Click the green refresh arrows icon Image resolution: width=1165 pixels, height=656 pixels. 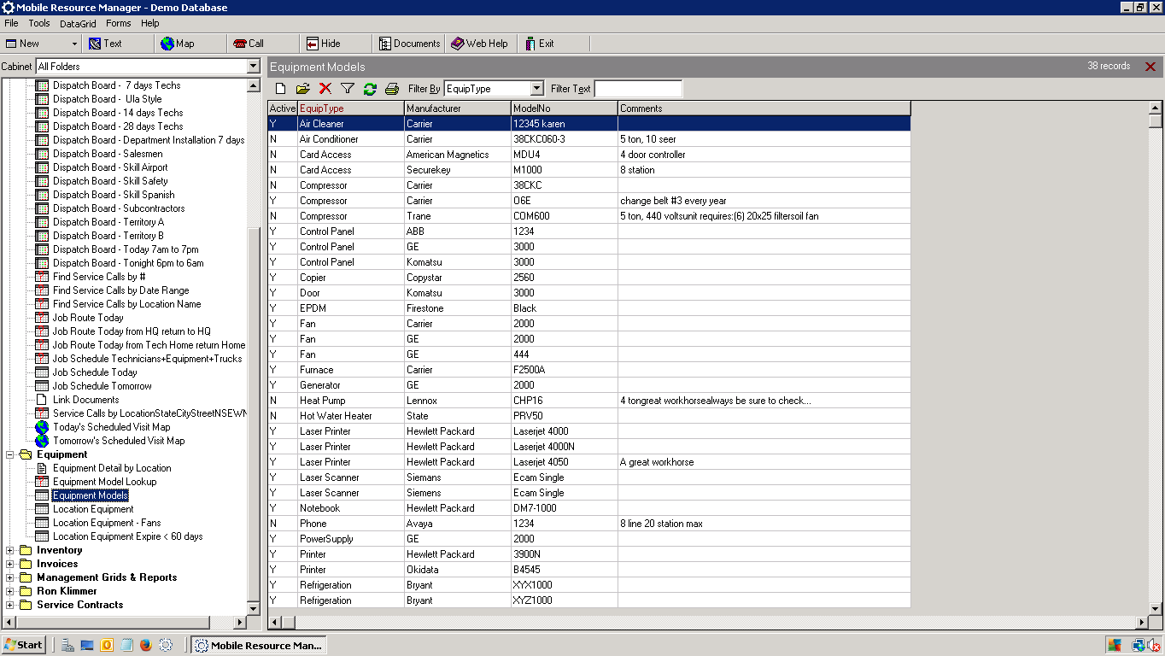pyautogui.click(x=370, y=89)
